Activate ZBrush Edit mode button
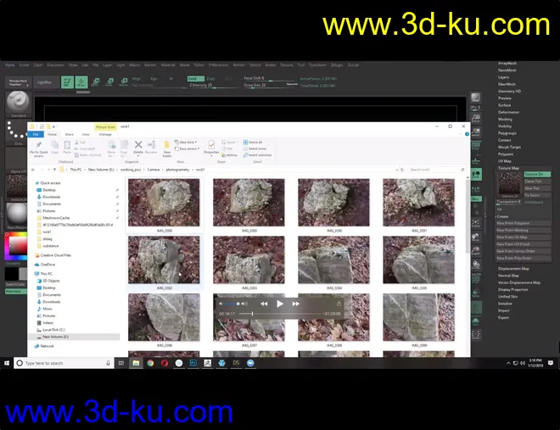 (67, 82)
